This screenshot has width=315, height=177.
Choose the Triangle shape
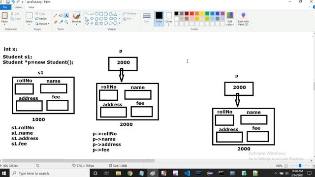tap(115, 14)
